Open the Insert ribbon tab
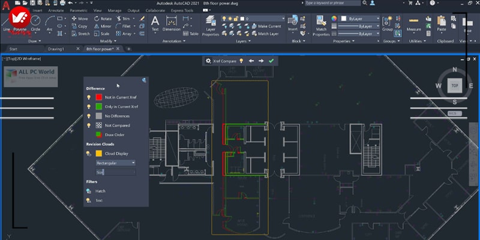This screenshot has height=240, width=480. pos(37,10)
